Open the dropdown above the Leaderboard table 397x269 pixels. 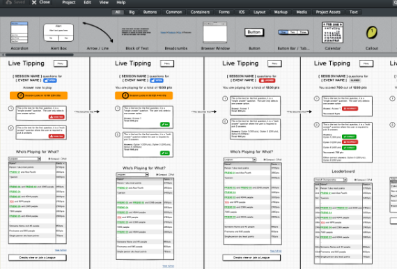(330, 180)
